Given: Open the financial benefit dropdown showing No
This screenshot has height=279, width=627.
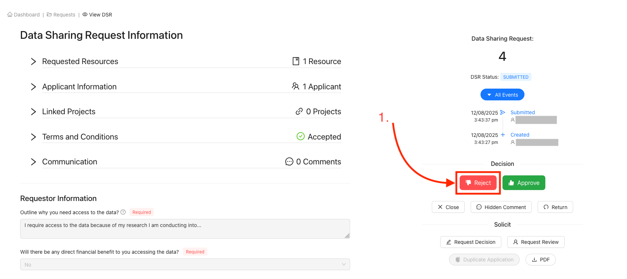Looking at the screenshot, I should click(185, 264).
